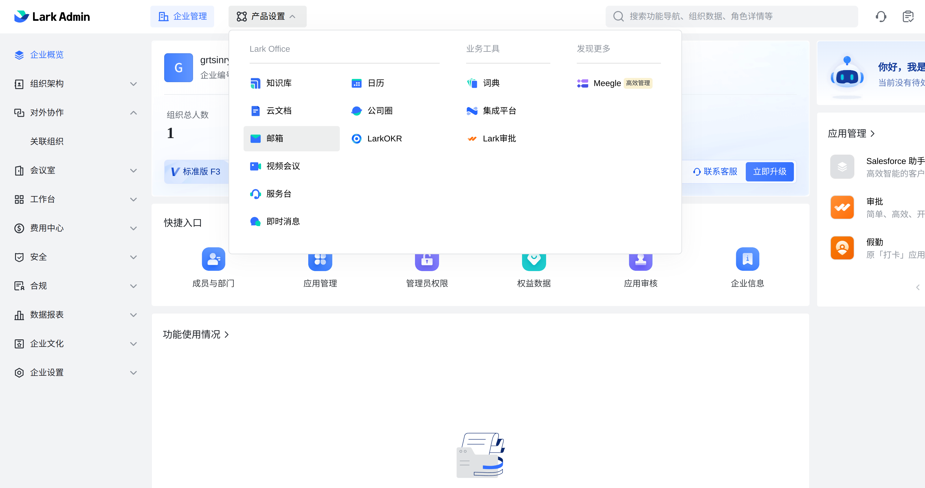Screen dimensions: 925x488
Task: Expand the 安全 sidebar section
Action: (x=134, y=257)
